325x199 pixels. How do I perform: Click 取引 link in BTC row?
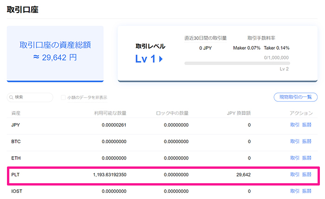[x=295, y=141]
